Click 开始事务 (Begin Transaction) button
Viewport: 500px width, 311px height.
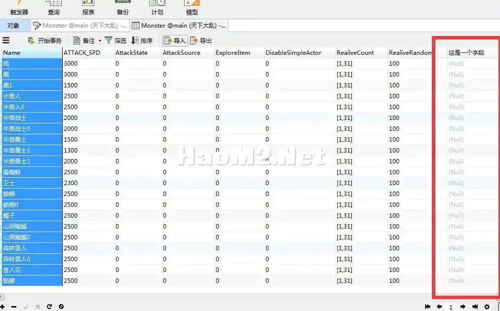44,40
